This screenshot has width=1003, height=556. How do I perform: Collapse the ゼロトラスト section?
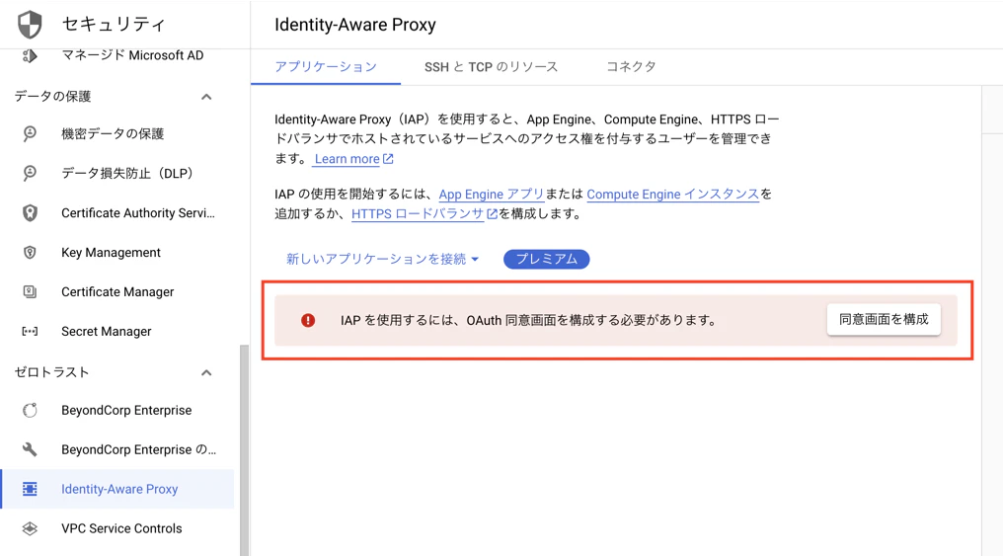pos(206,372)
